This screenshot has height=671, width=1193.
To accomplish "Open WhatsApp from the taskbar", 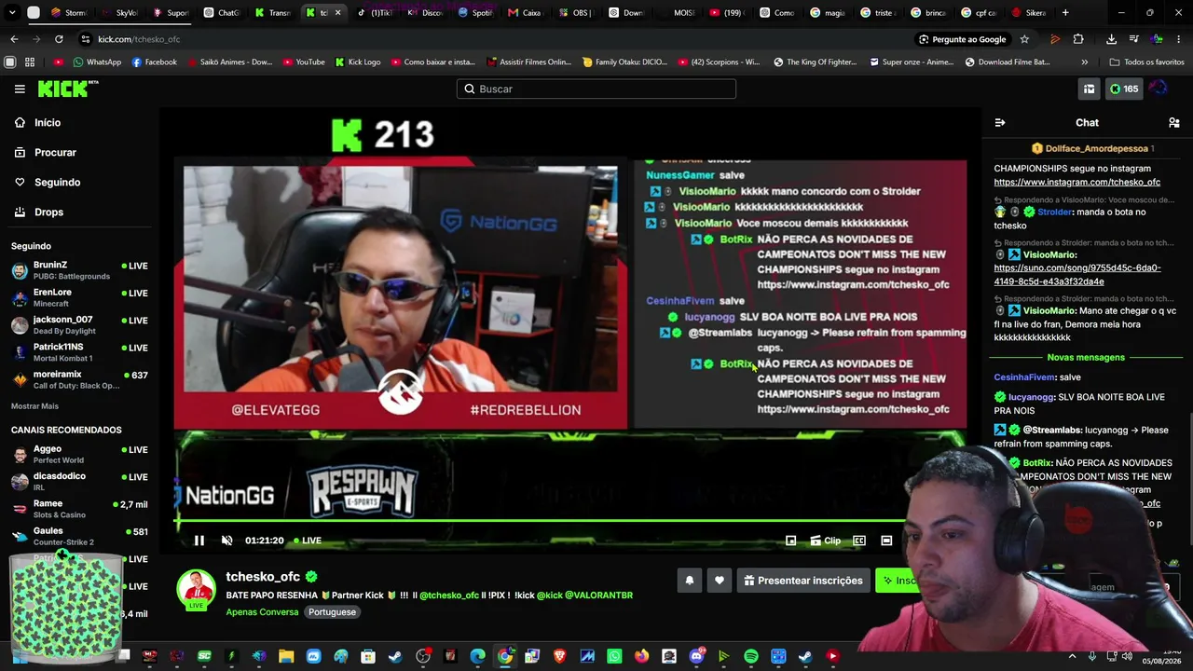I will (x=615, y=656).
